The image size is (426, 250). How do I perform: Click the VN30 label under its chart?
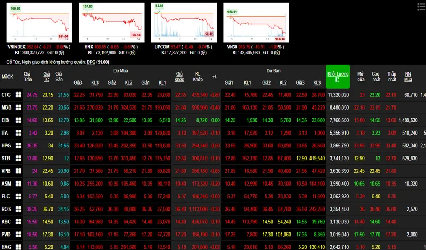(233, 47)
